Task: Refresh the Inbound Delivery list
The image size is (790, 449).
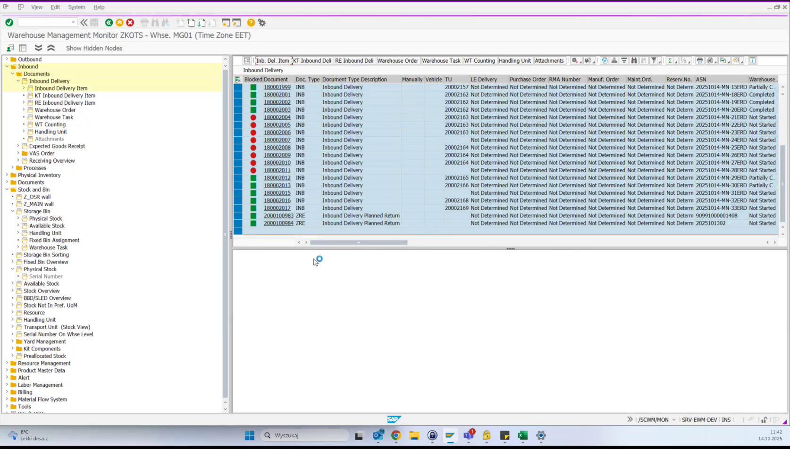Action: coord(605,60)
